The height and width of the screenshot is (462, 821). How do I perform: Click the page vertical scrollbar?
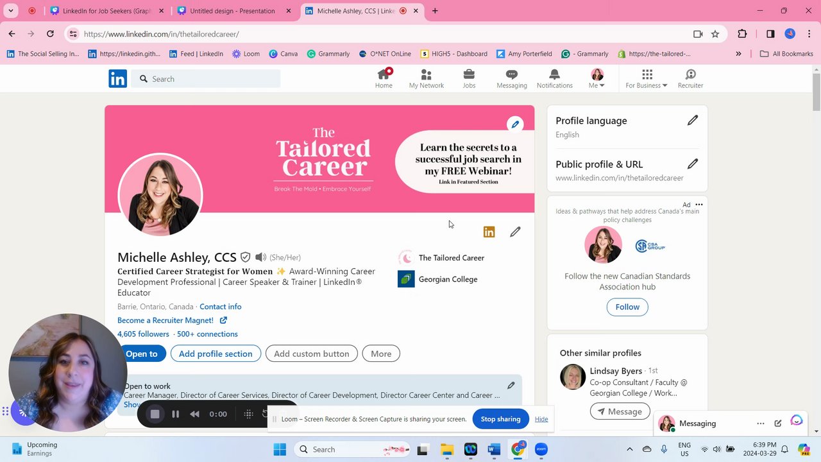tap(816, 92)
